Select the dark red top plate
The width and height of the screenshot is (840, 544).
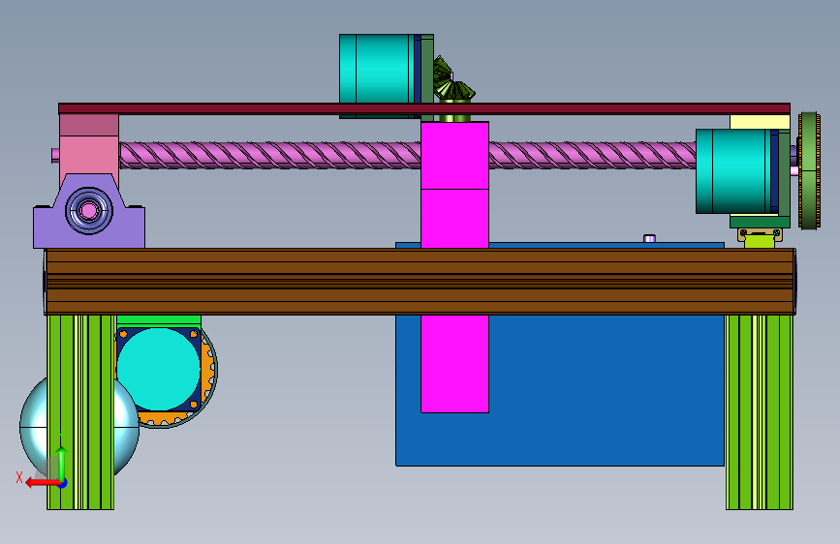click(423, 108)
